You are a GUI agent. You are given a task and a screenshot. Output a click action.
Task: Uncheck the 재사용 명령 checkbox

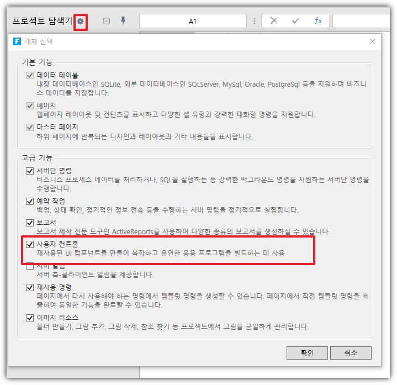click(30, 287)
